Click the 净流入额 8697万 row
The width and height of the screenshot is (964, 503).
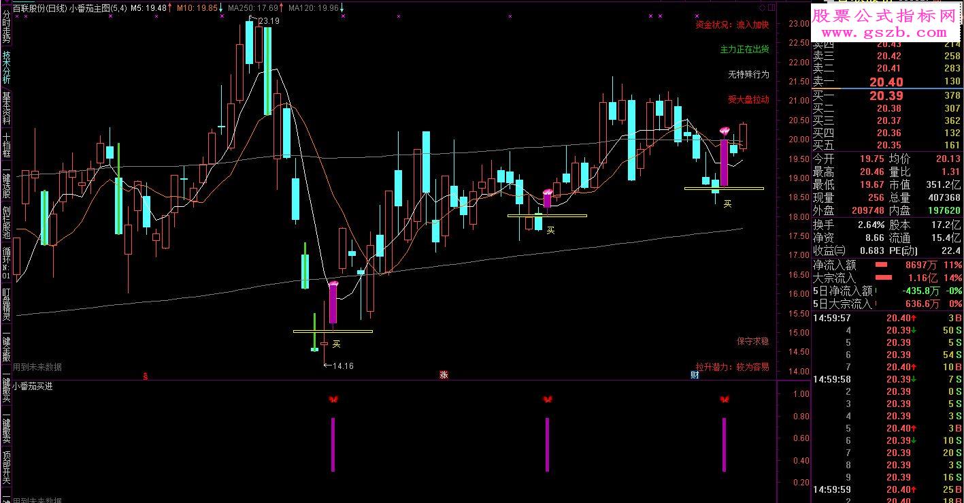tap(887, 265)
